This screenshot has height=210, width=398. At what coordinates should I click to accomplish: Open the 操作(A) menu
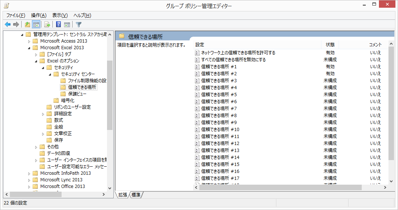[x=39, y=15]
